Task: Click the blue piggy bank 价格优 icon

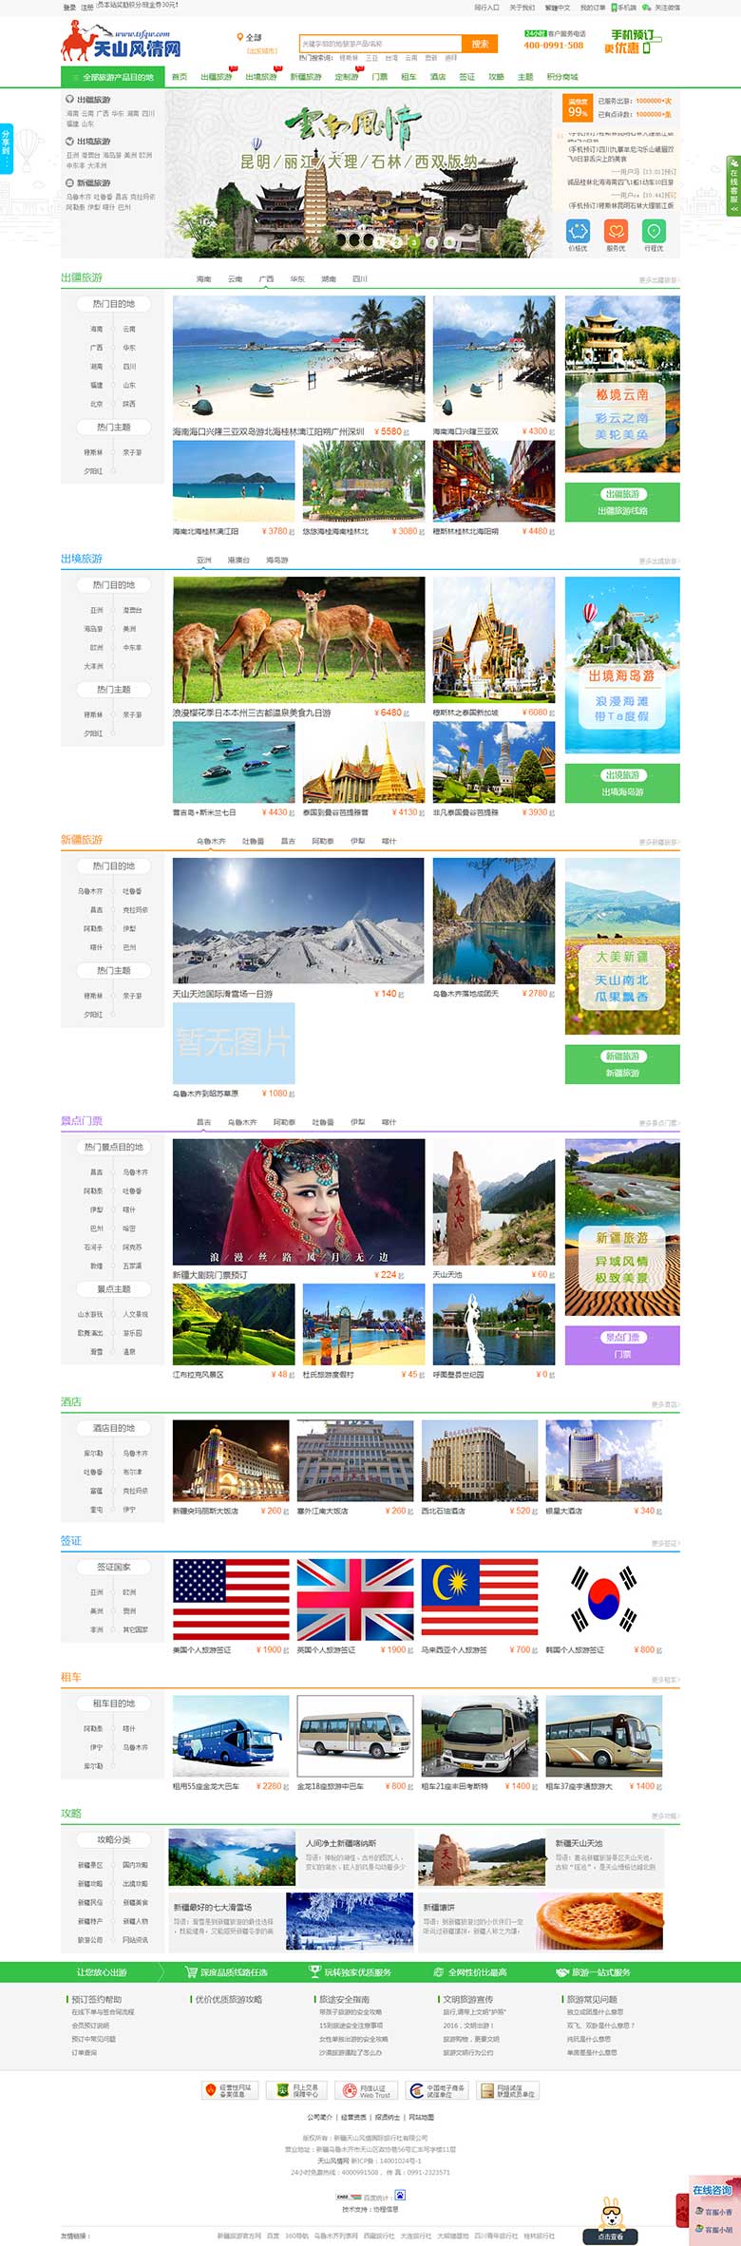Action: (578, 231)
